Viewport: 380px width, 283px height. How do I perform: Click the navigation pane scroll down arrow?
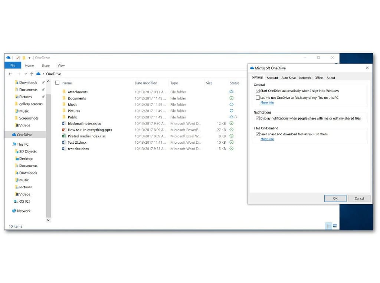(x=48, y=220)
